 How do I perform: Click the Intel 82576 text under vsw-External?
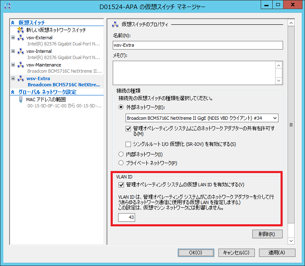click(63, 44)
